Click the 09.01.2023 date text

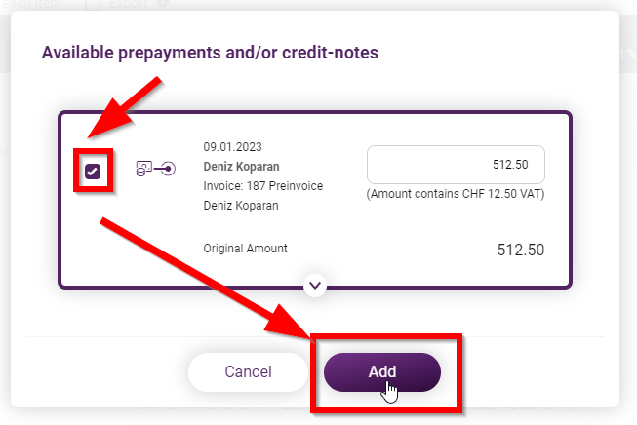233,147
